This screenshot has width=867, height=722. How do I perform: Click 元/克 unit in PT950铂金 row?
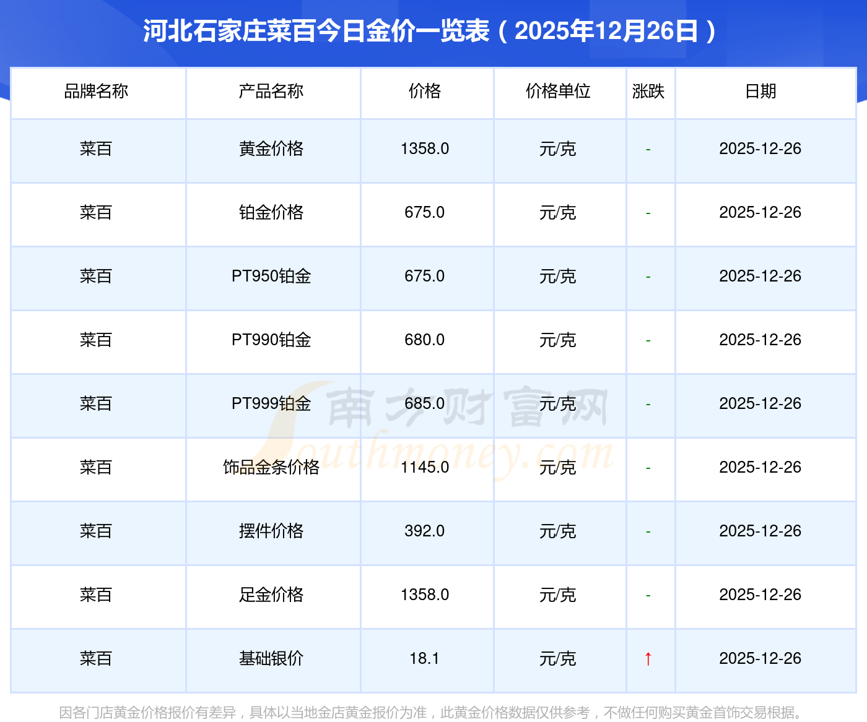(558, 277)
